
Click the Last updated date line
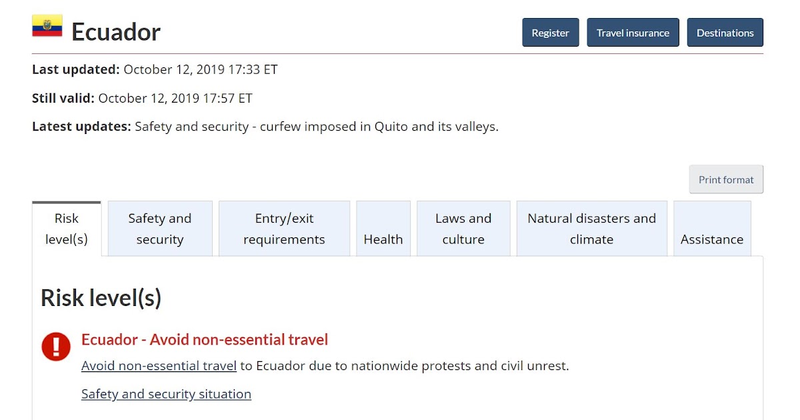pyautogui.click(x=155, y=69)
